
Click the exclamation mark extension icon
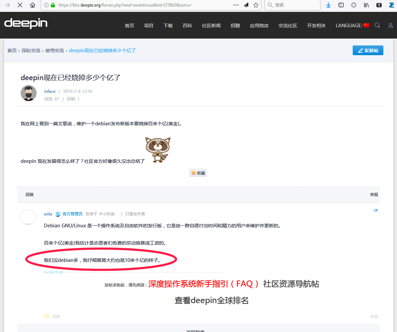[x=379, y=5]
